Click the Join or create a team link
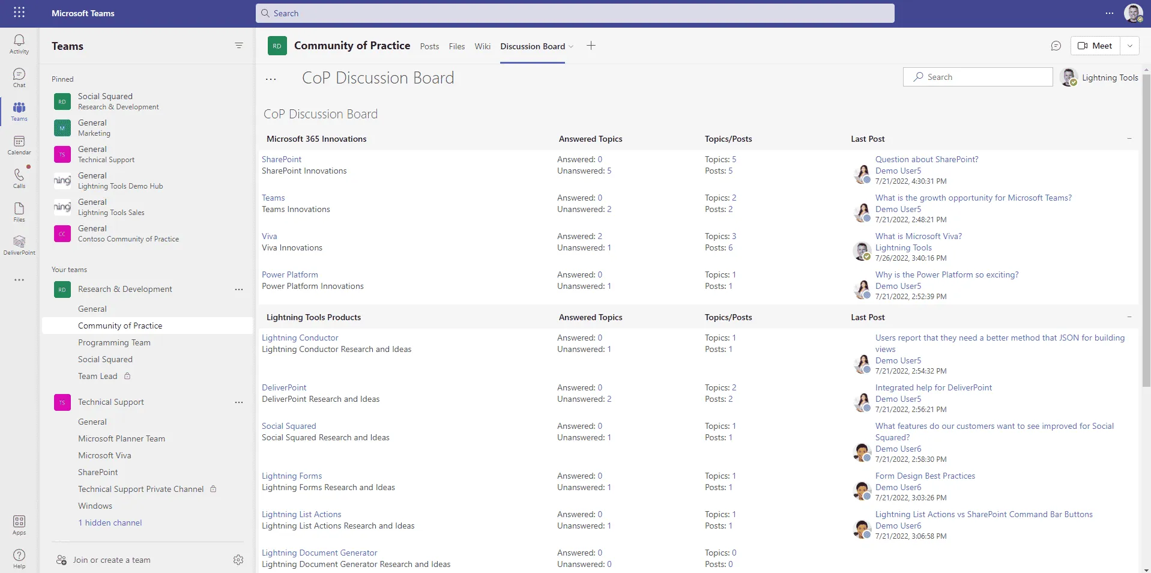 [112, 560]
